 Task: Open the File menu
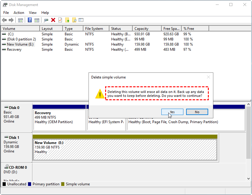(x=6, y=13)
